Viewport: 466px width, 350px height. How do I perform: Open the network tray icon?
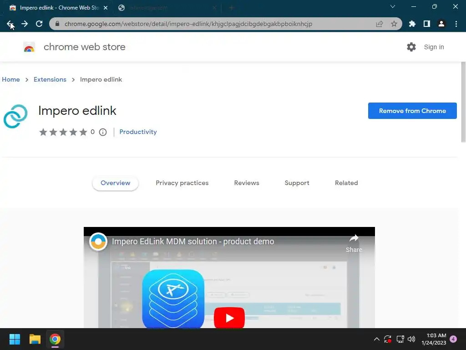click(x=400, y=339)
